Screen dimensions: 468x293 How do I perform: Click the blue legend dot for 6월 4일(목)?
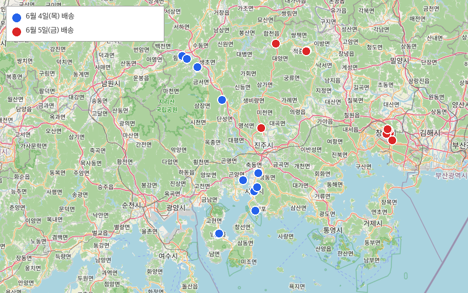click(17, 18)
